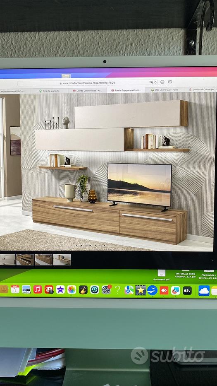Click the print icon in Safari toolbar

pyautogui.click(x=162, y=82)
